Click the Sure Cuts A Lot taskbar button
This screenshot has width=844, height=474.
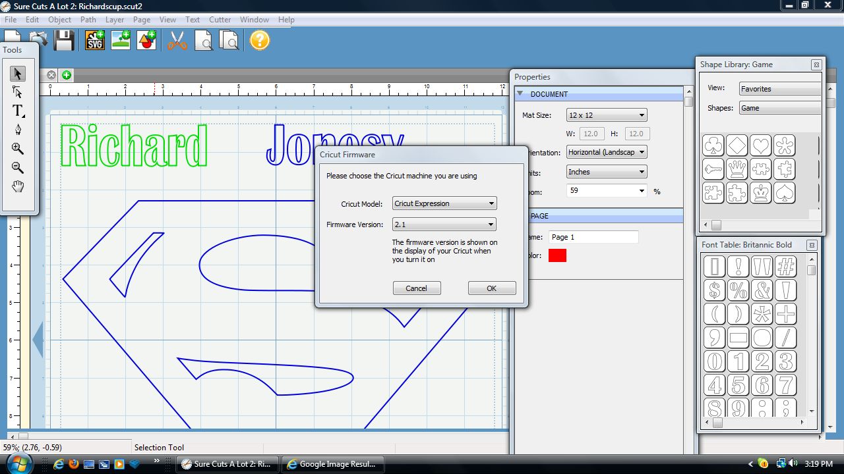pos(229,464)
